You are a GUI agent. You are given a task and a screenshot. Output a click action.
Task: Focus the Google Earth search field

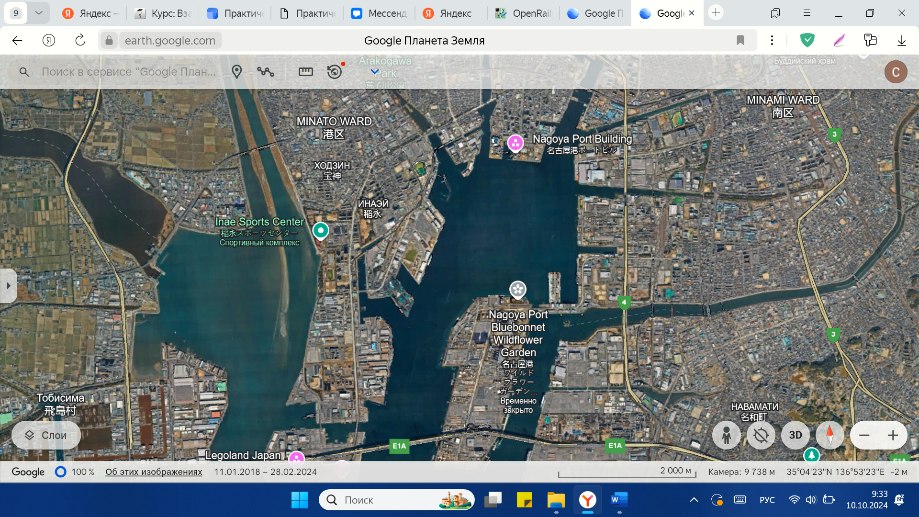coord(128,72)
